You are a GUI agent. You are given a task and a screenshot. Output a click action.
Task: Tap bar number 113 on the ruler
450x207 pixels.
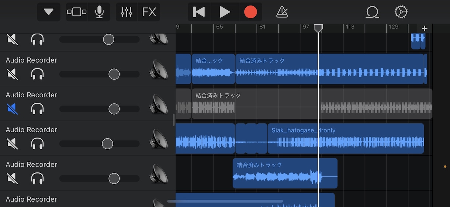pos(350,27)
